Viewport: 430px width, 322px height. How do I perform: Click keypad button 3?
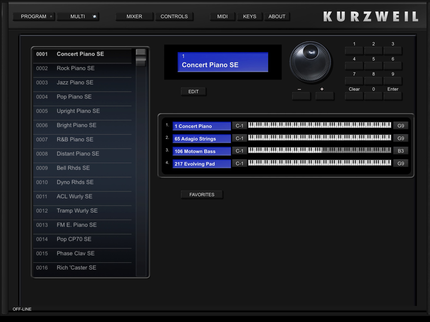pos(393,51)
